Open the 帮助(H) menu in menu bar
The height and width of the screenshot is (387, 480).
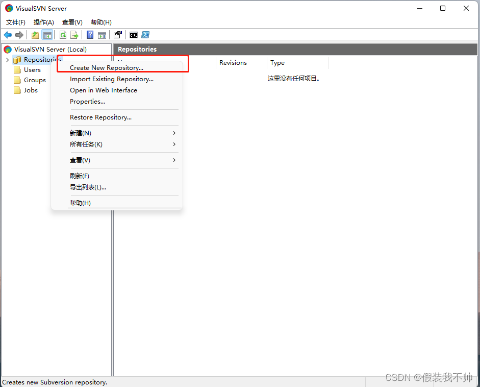[101, 22]
